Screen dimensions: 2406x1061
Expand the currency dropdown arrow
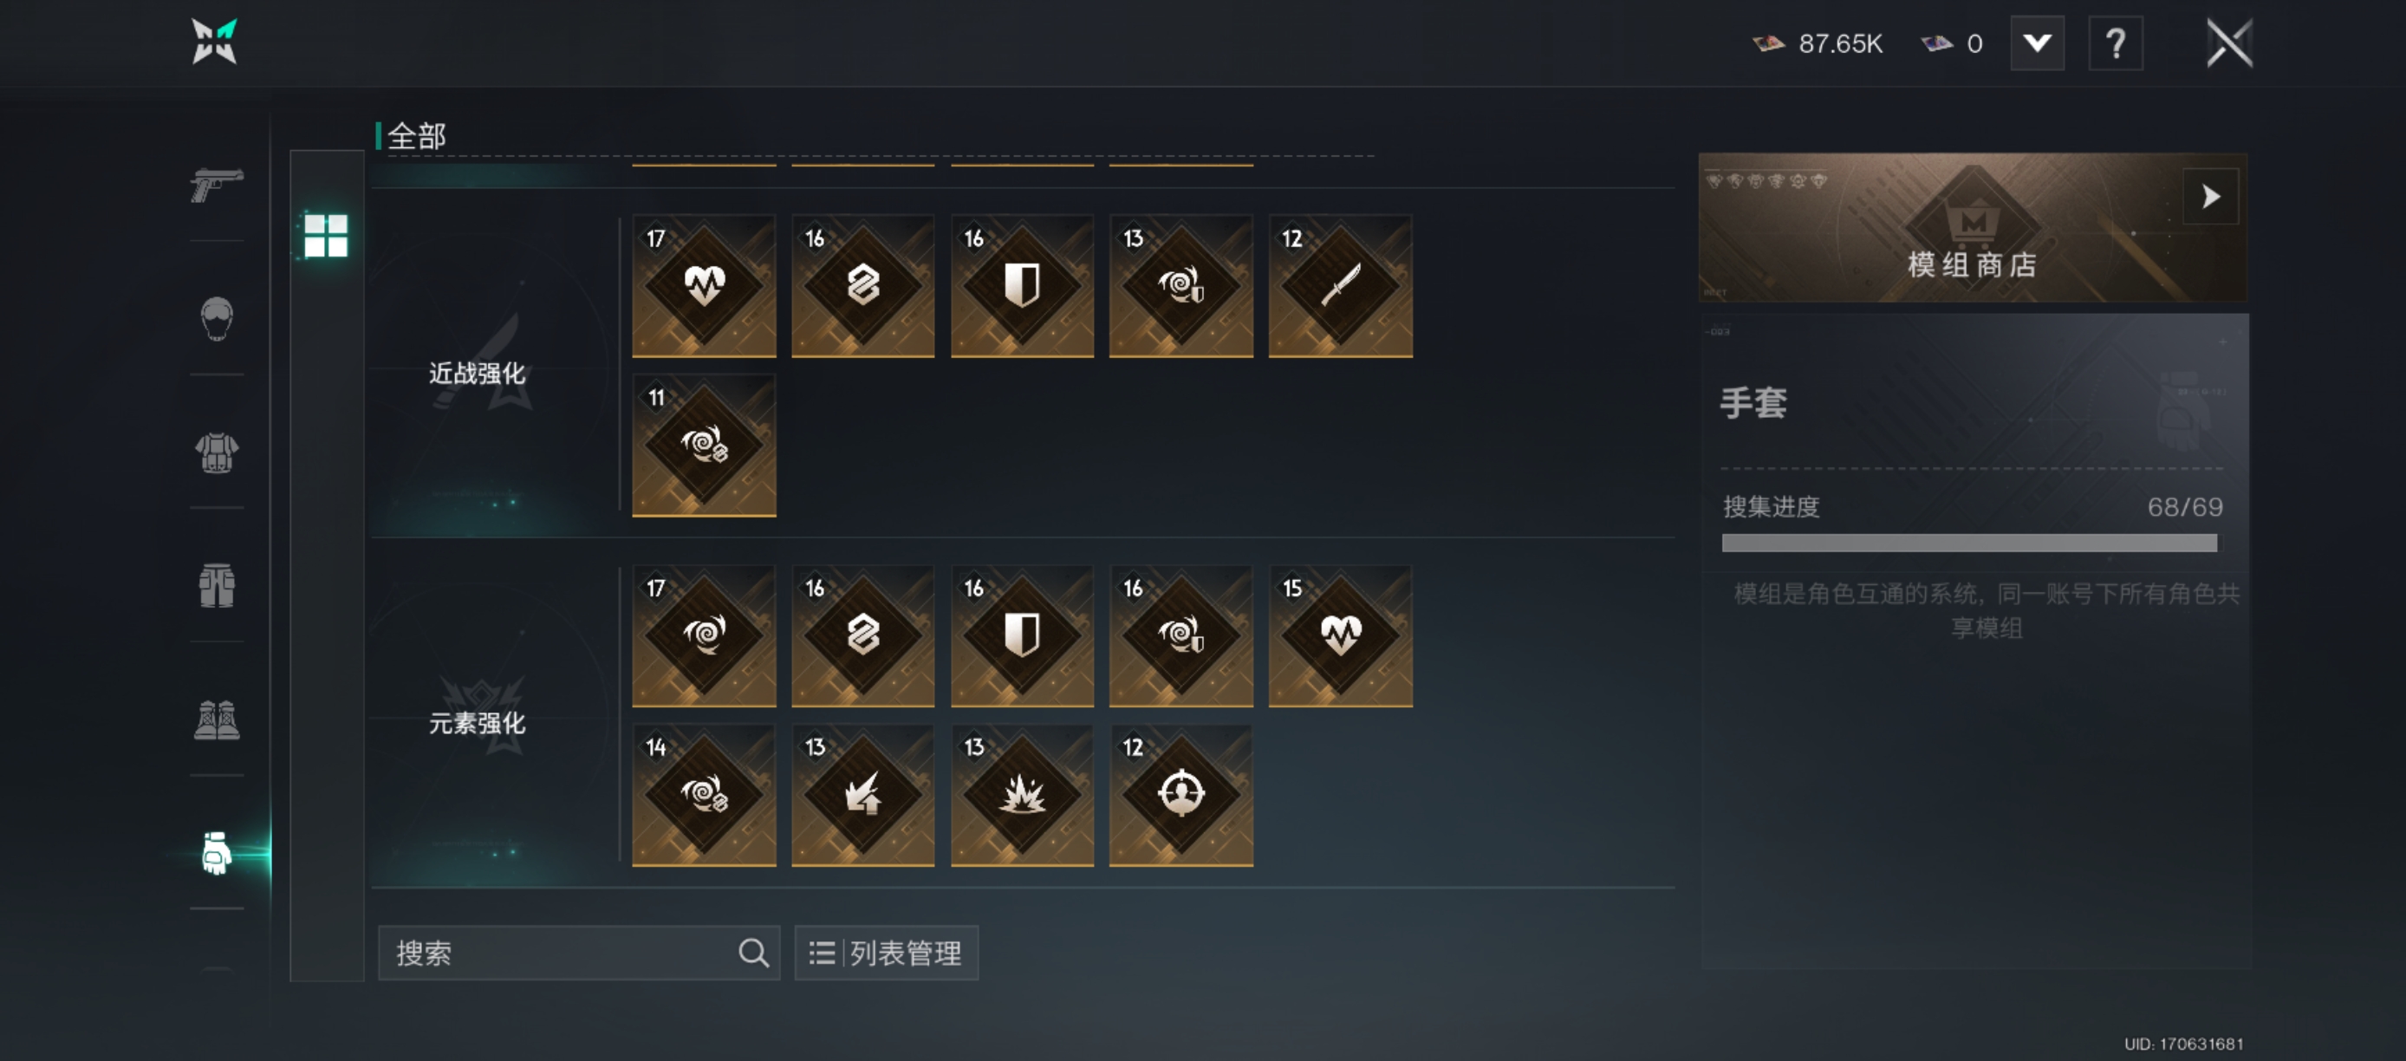[2037, 43]
